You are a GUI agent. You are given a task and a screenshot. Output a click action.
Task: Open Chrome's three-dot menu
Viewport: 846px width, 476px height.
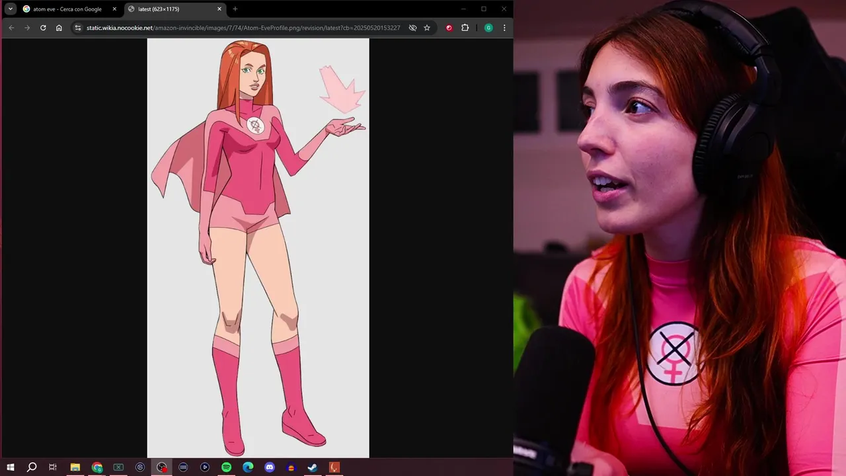click(x=504, y=28)
